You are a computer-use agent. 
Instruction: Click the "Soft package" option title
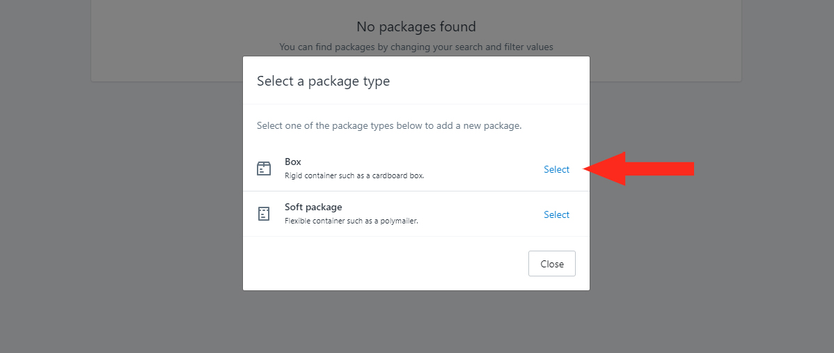(x=313, y=207)
